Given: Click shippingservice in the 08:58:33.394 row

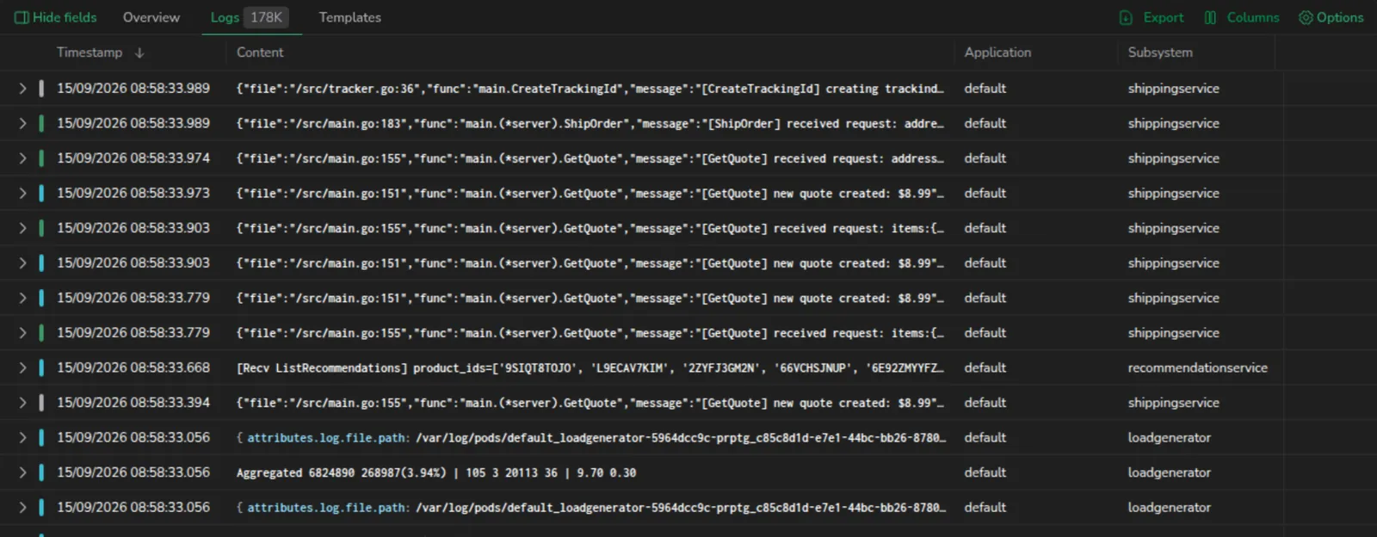Looking at the screenshot, I should (x=1173, y=402).
